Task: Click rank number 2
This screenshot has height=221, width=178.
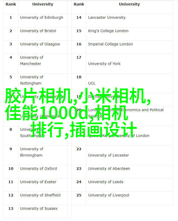Action: pyautogui.click(x=11, y=31)
